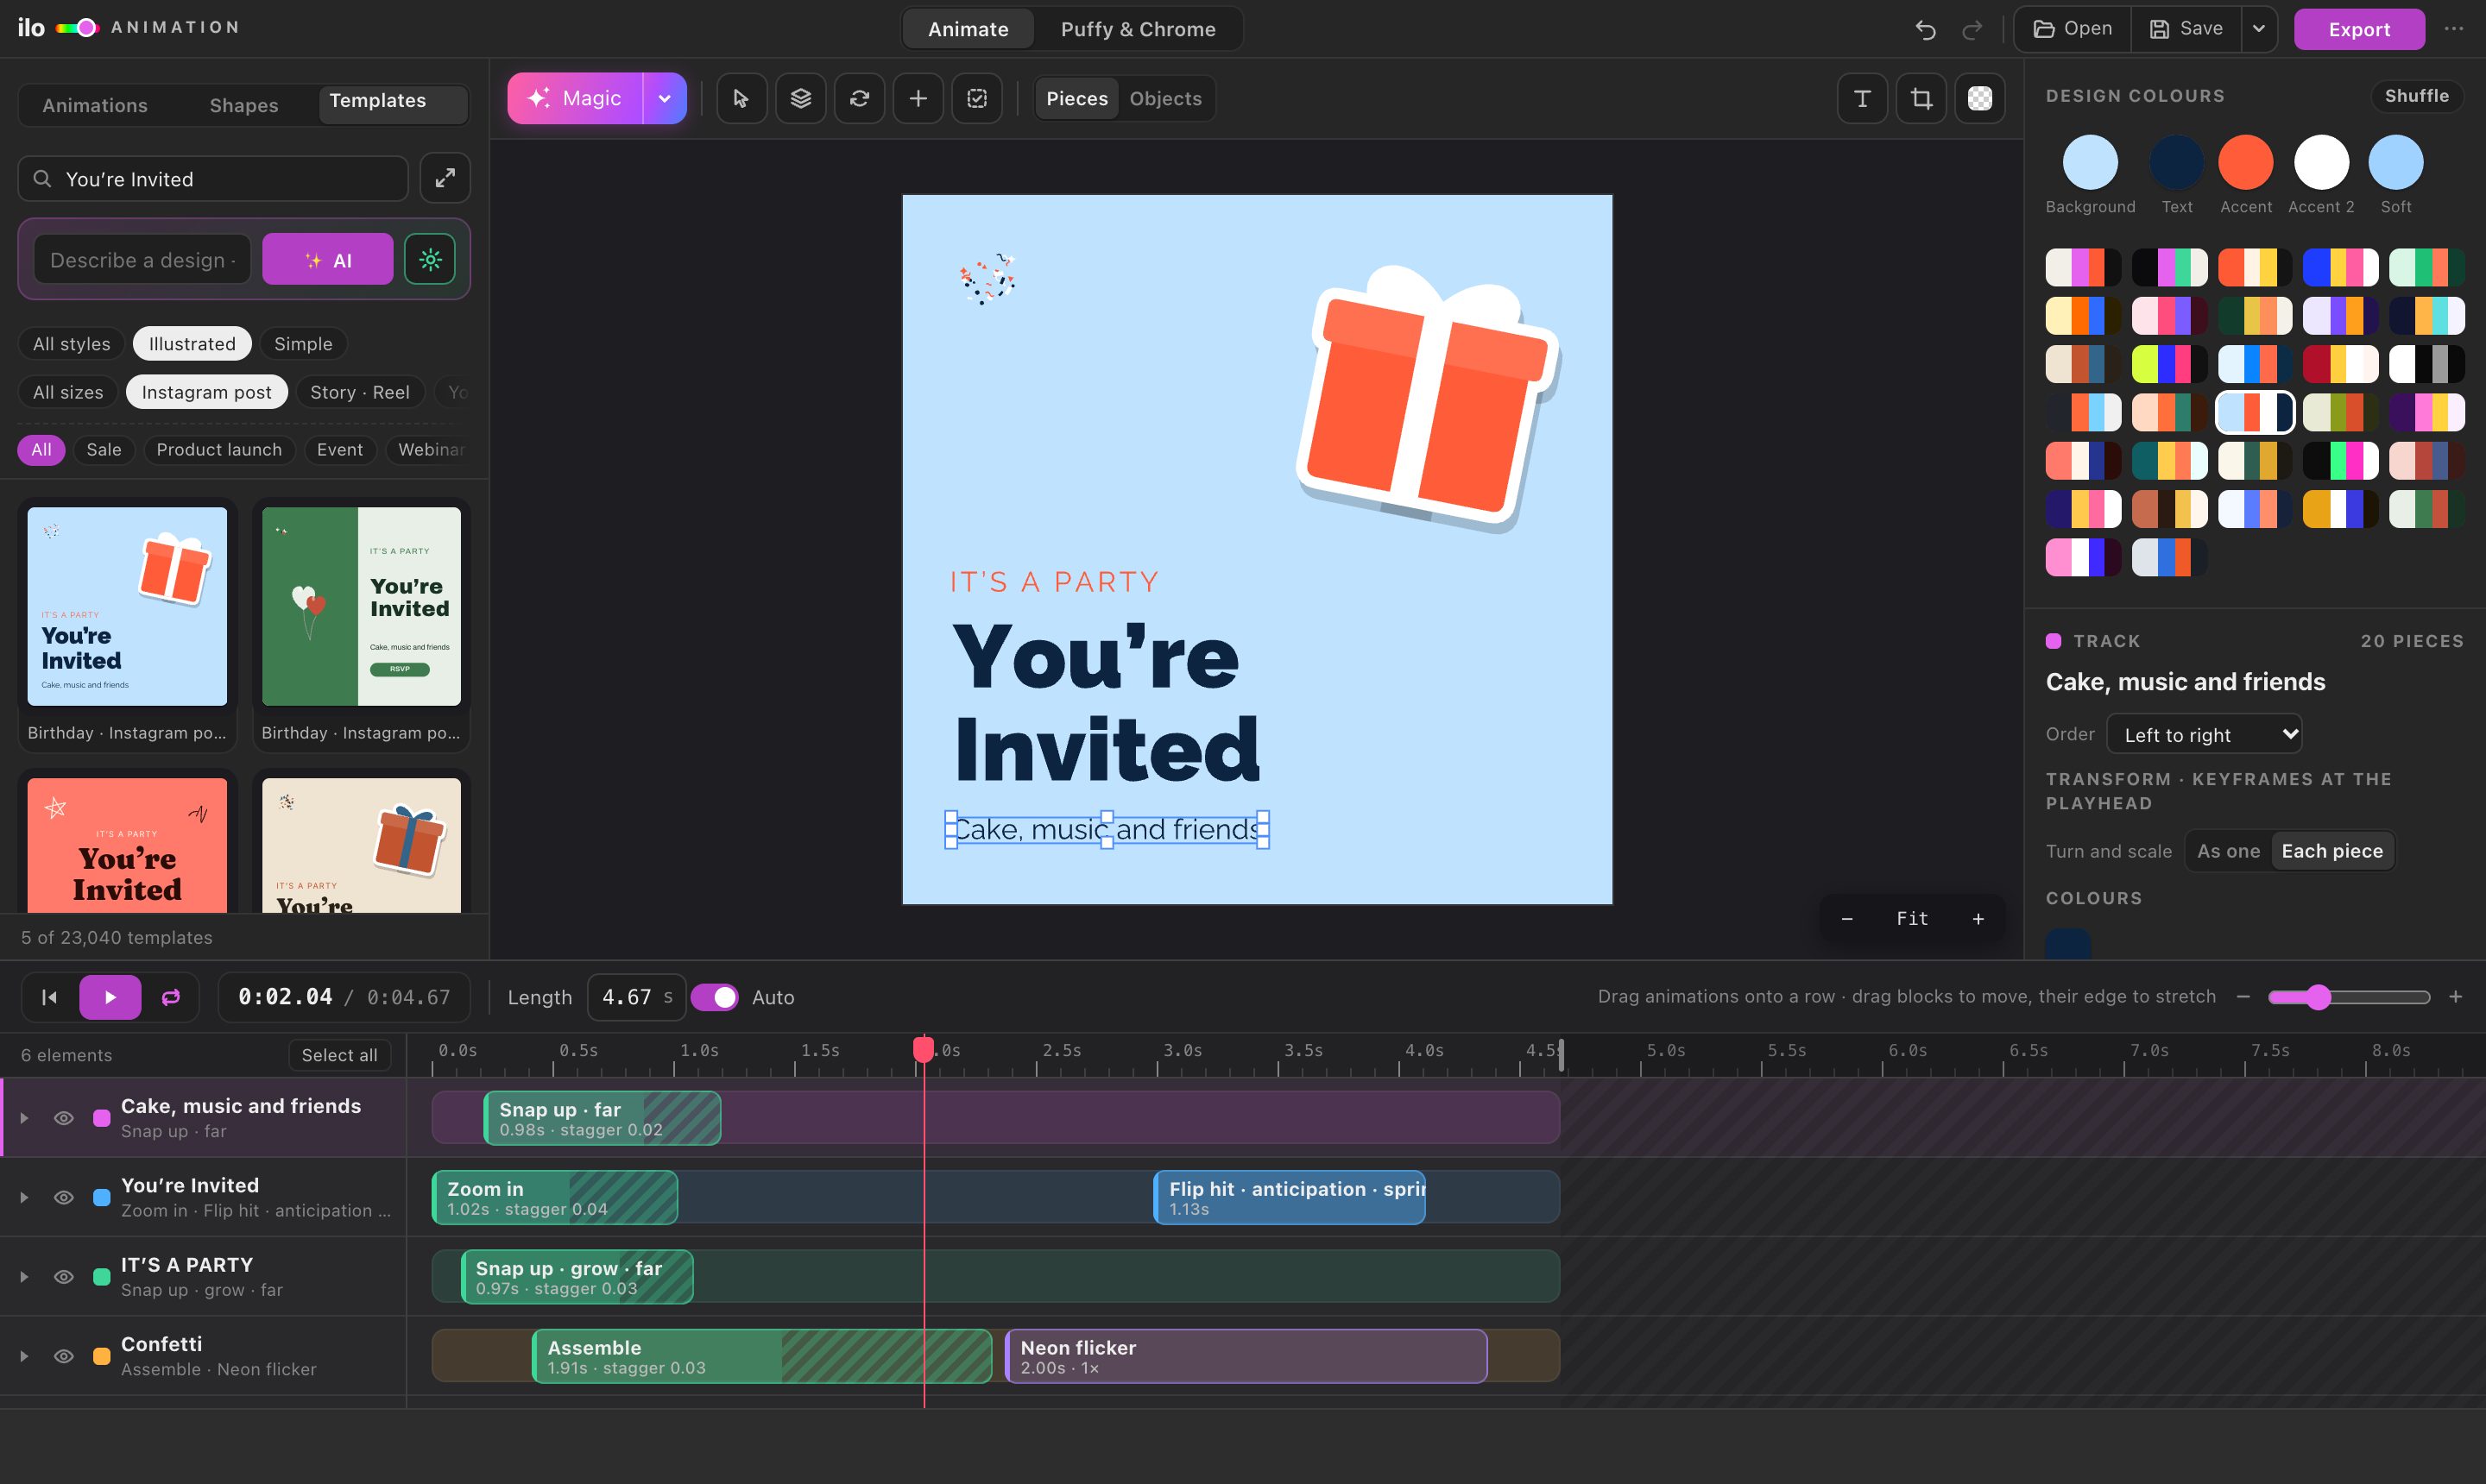Screen dimensions: 2486x1484
Task: Expand the template panel fullscreen icon
Action: click(445, 178)
